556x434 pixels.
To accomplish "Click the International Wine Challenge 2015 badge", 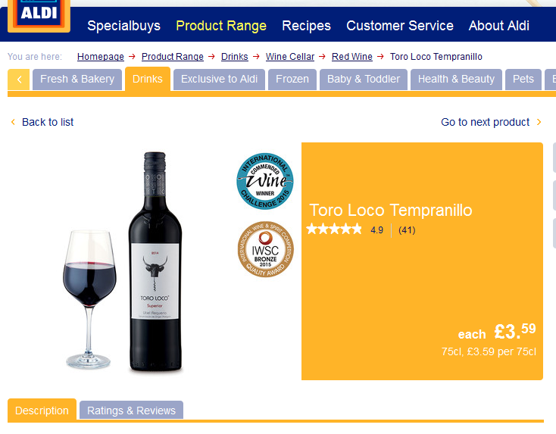I will click(x=265, y=181).
